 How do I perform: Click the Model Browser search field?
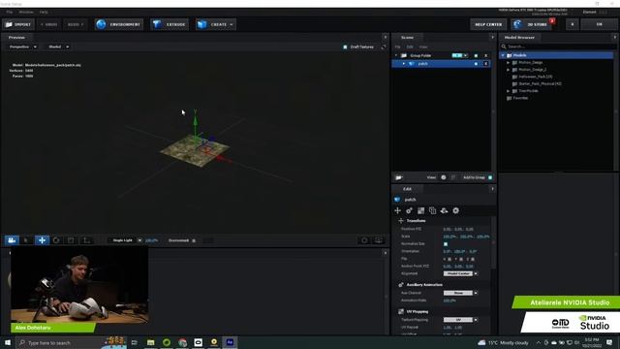[558, 47]
